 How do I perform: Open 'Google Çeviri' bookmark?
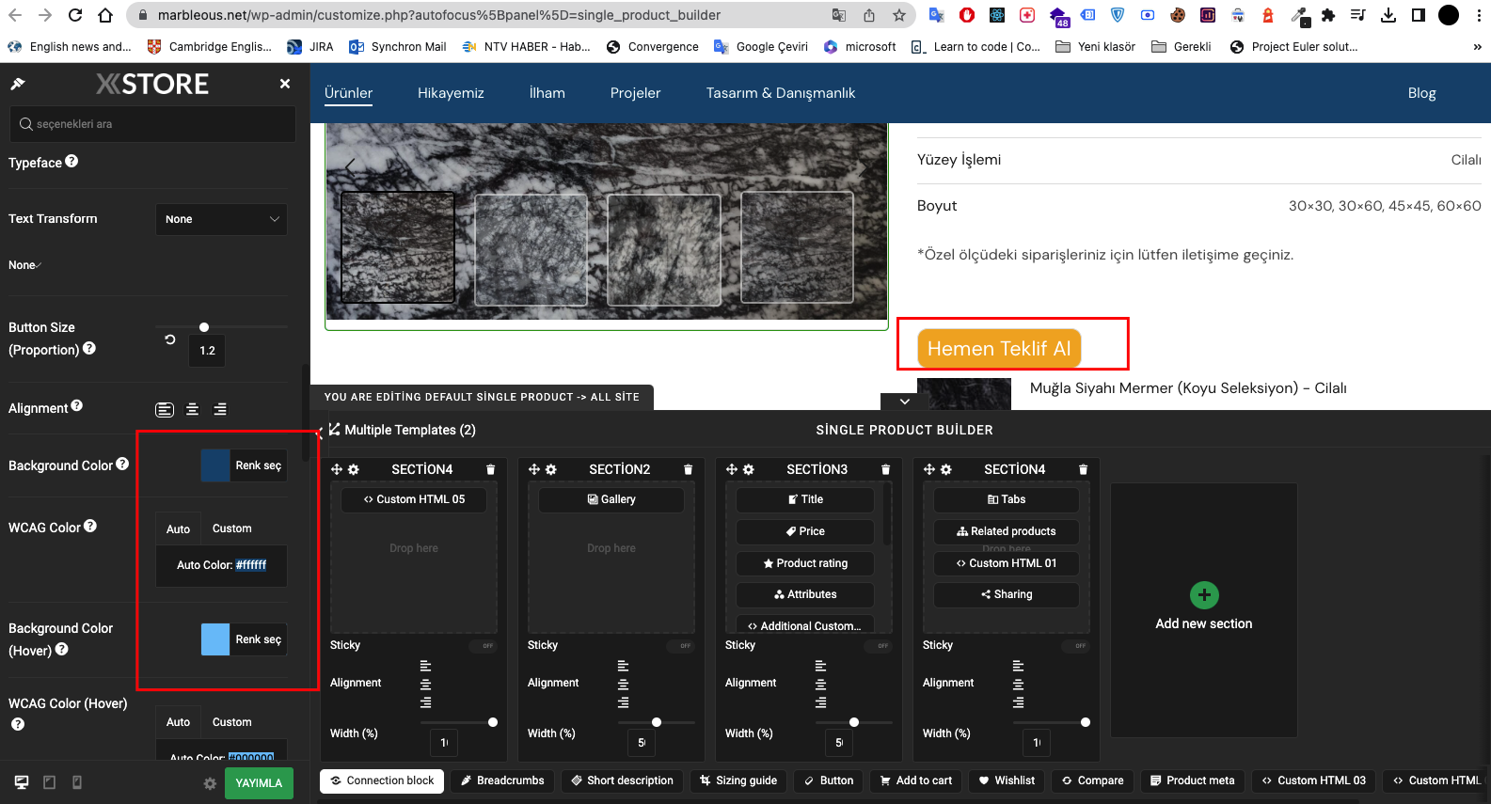(761, 46)
